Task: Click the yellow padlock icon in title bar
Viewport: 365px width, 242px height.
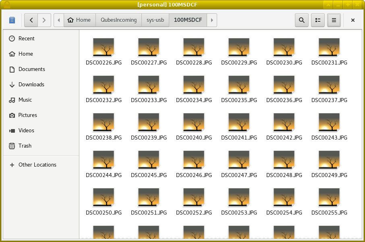Action: (7, 5)
